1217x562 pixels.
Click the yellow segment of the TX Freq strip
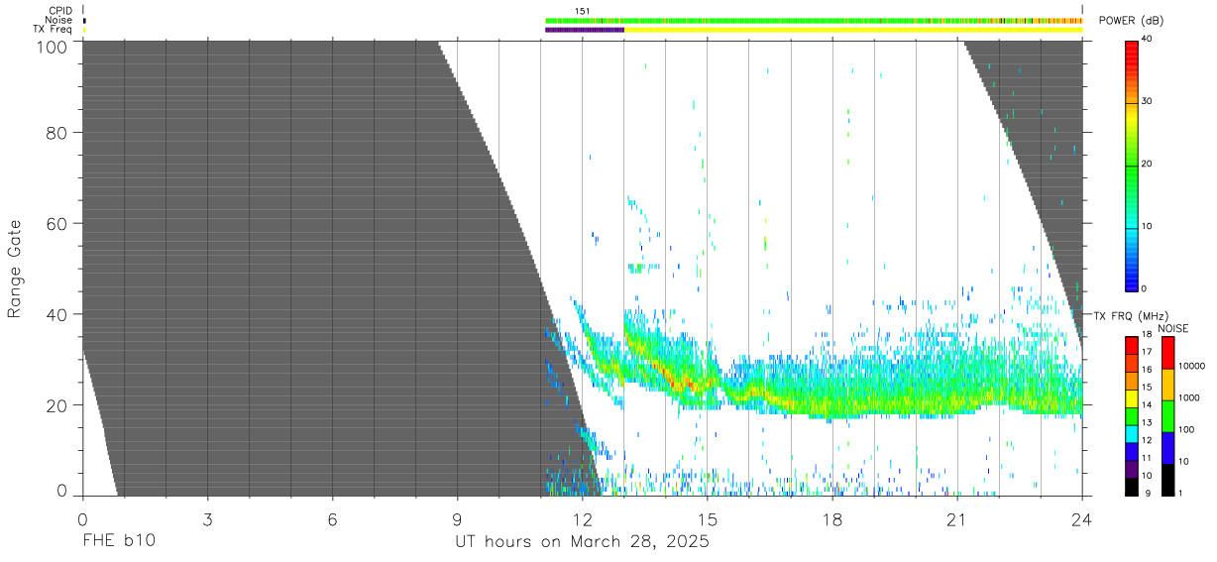click(x=853, y=30)
